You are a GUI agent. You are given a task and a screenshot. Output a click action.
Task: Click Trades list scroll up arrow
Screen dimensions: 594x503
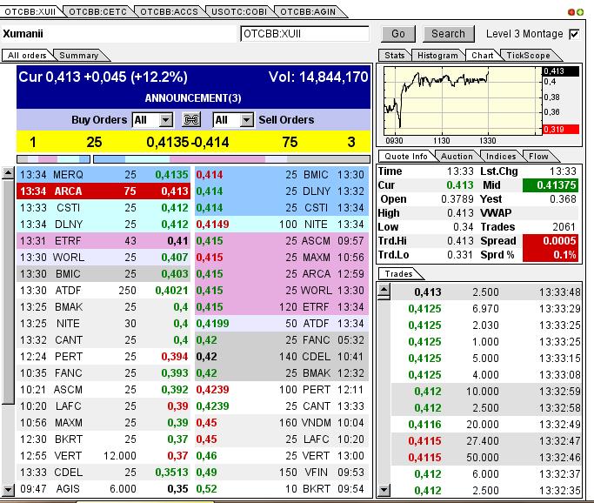pyautogui.click(x=384, y=291)
